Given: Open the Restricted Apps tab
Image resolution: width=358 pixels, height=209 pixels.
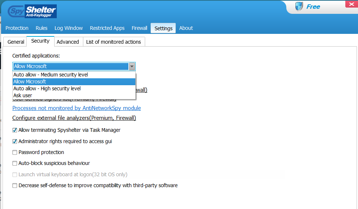Looking at the screenshot, I should point(107,28).
